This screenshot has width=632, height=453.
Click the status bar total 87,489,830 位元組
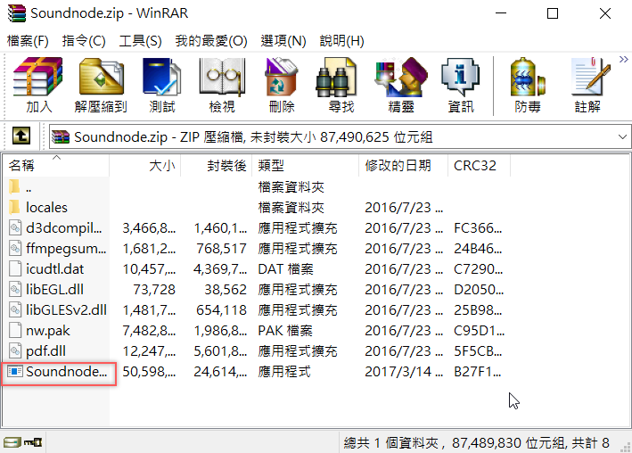click(507, 443)
